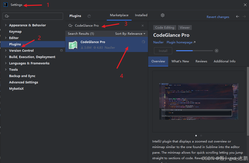Screen dimensions: 249x163
Task: Expand Languages & Frameworks section
Action: (6, 63)
